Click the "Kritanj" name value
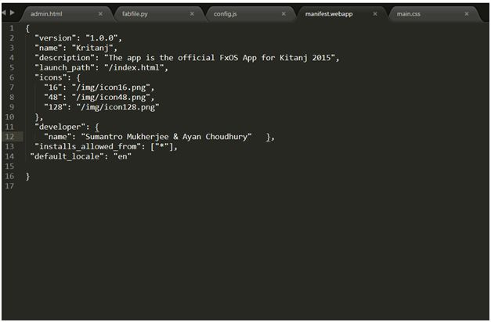491x322 pixels. (92, 48)
